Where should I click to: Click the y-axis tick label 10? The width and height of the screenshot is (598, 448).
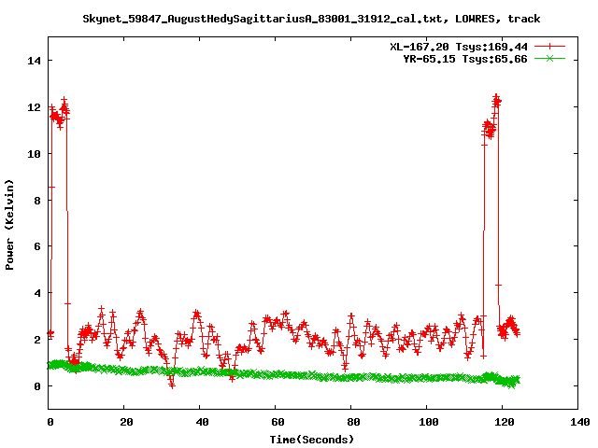tap(34, 154)
